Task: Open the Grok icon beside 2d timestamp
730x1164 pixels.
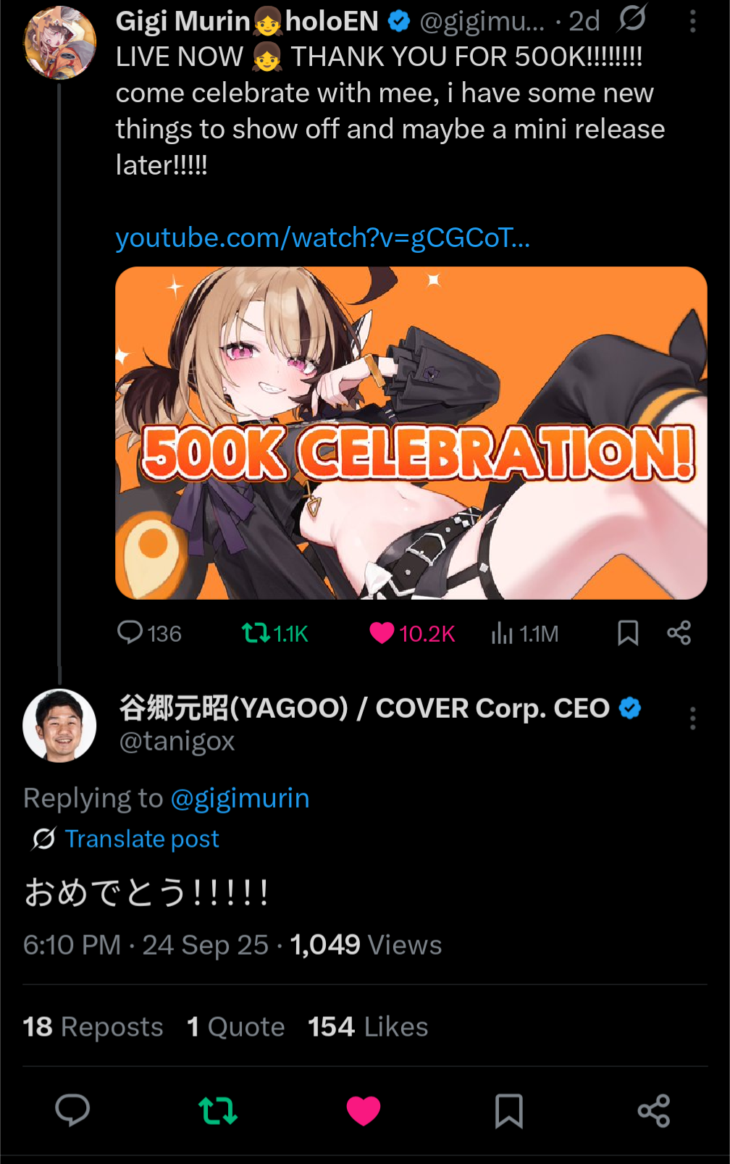Action: 632,19
